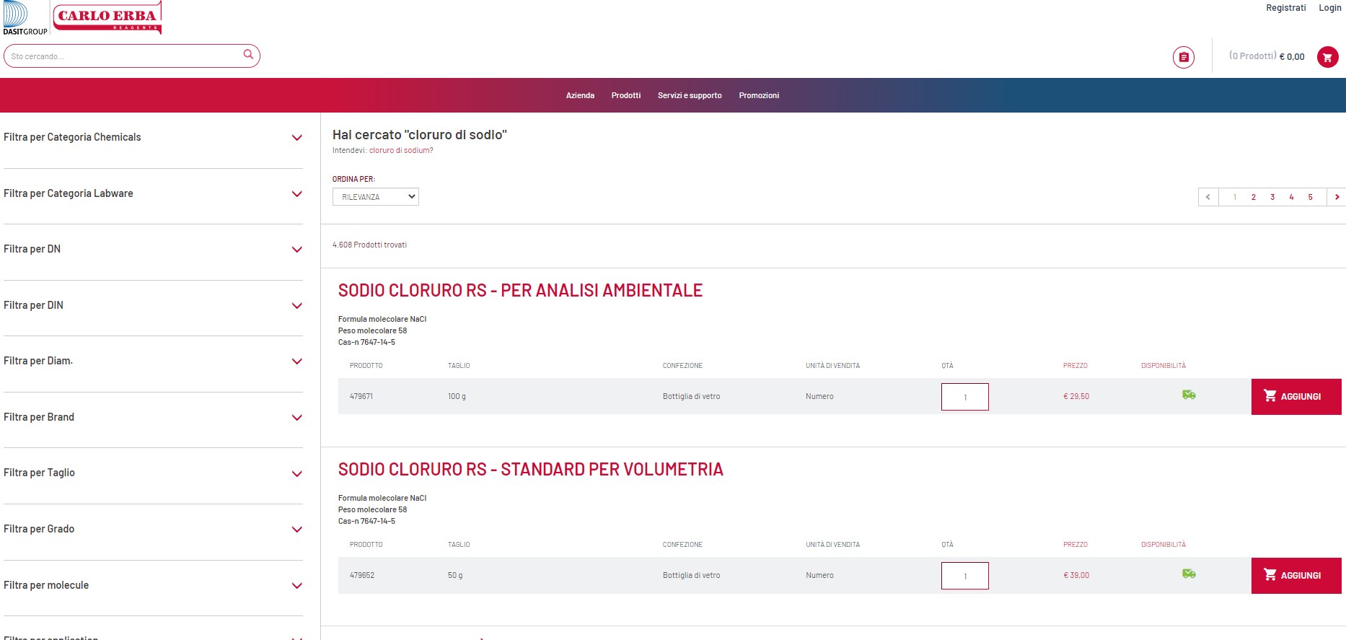Viewport: 1346px width, 640px height.
Task: Open the Prodotti menu
Action: [625, 95]
